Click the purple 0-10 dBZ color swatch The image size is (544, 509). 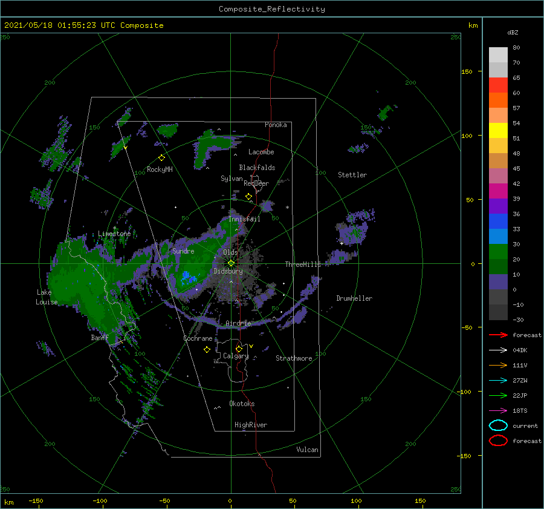pos(498,282)
